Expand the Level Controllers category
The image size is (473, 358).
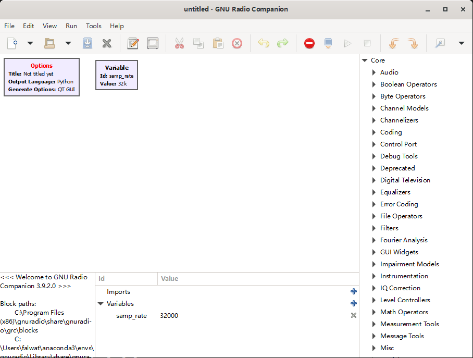pos(374,300)
